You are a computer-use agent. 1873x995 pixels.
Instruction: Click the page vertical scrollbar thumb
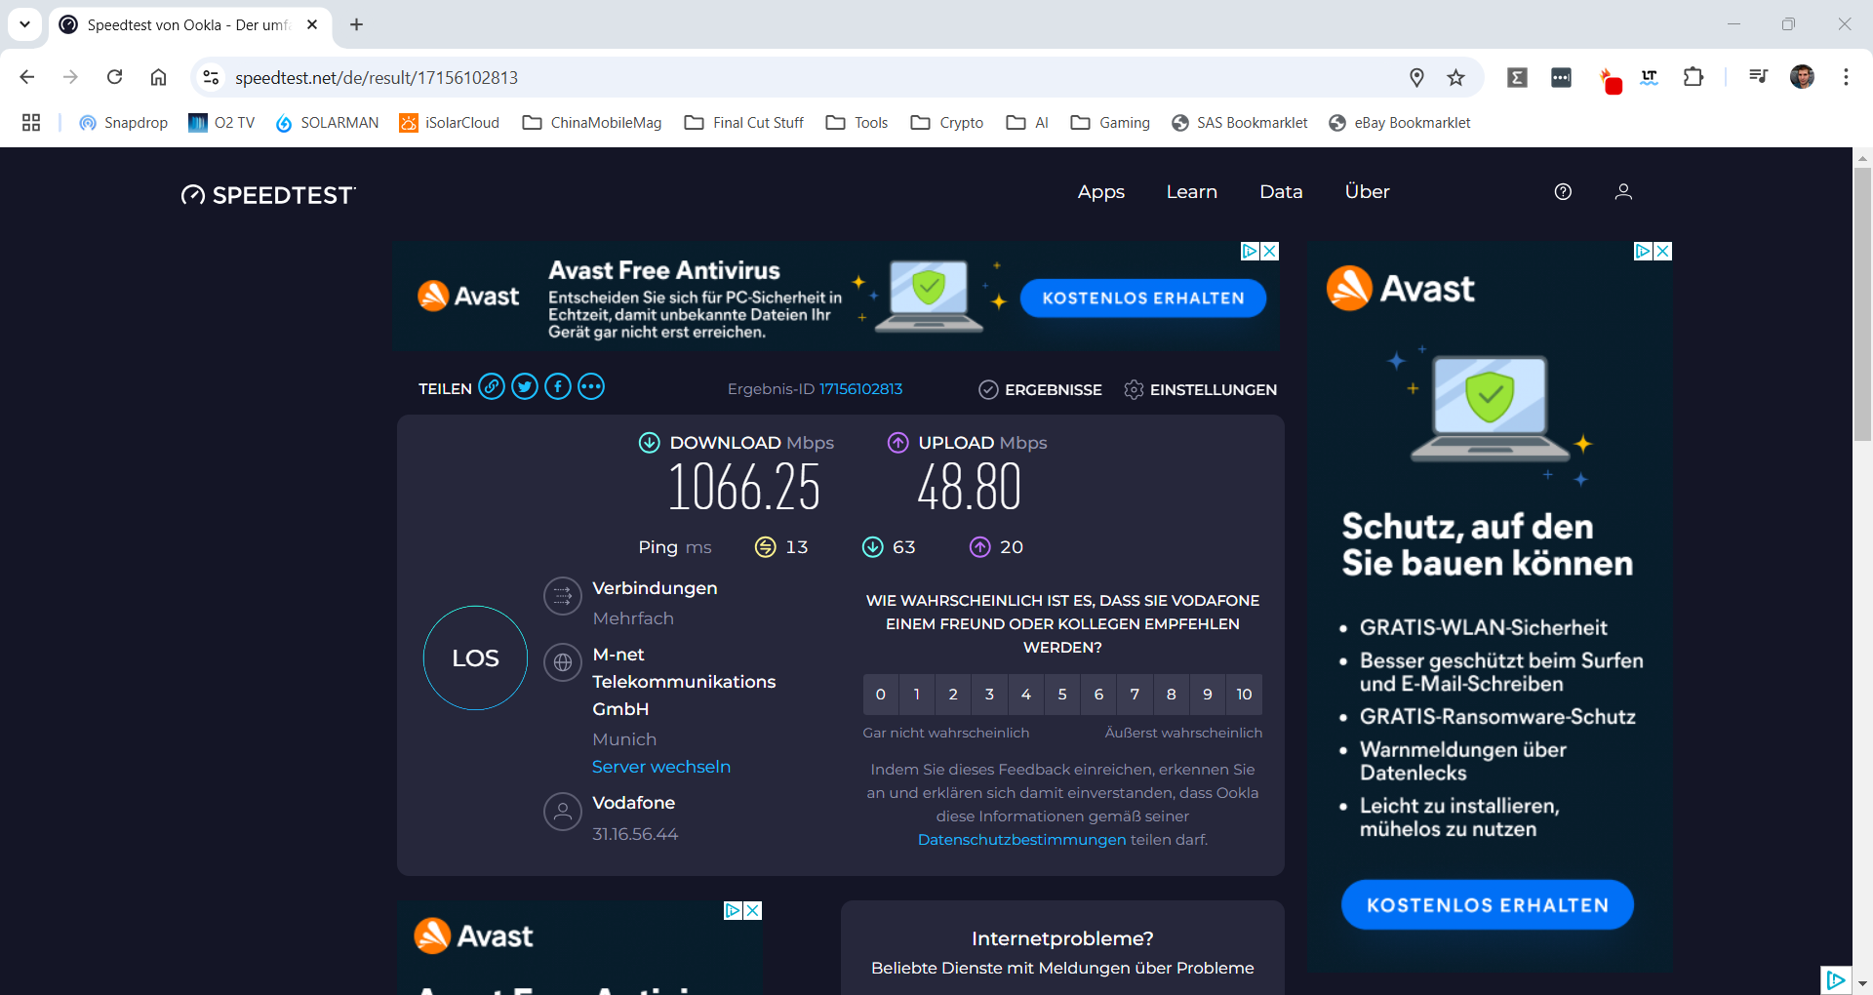click(1862, 304)
